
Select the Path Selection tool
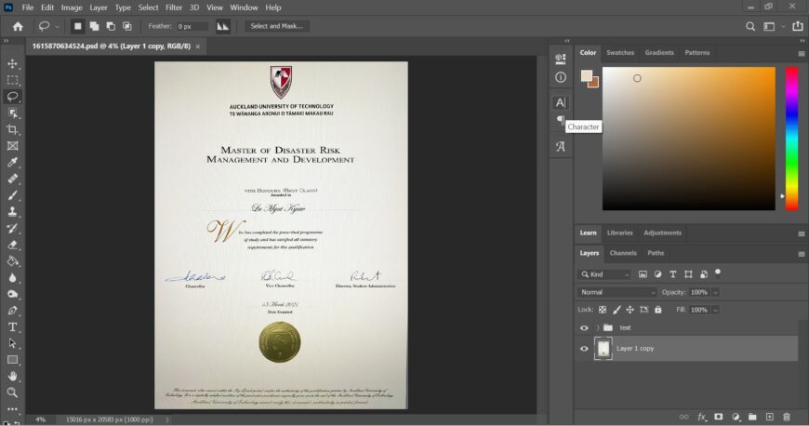pyautogui.click(x=12, y=343)
